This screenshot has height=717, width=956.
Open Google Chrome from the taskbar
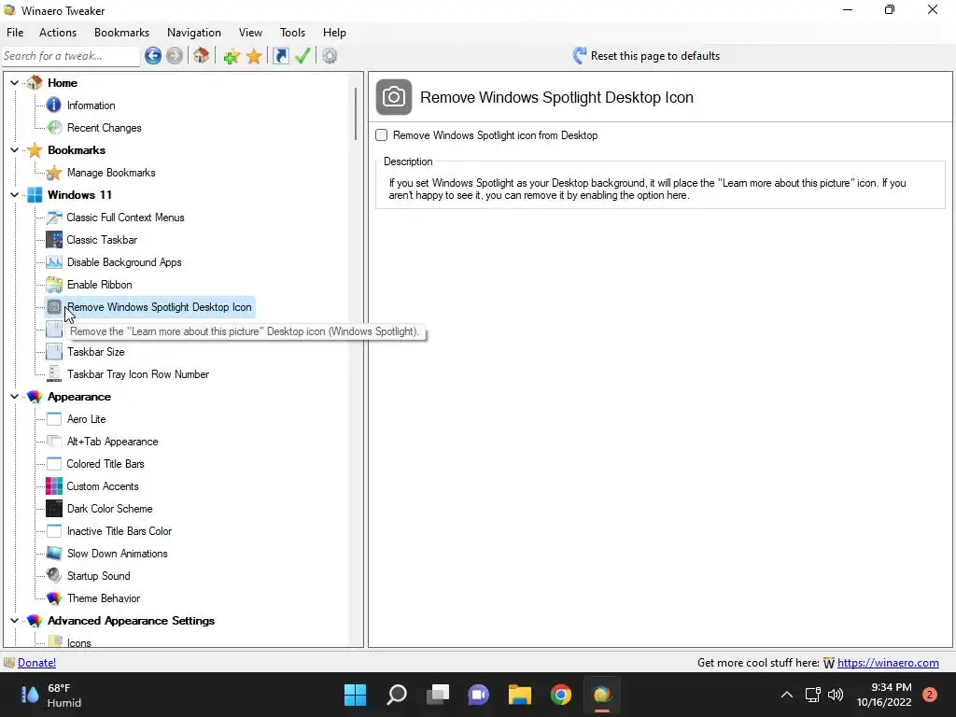pyautogui.click(x=561, y=695)
